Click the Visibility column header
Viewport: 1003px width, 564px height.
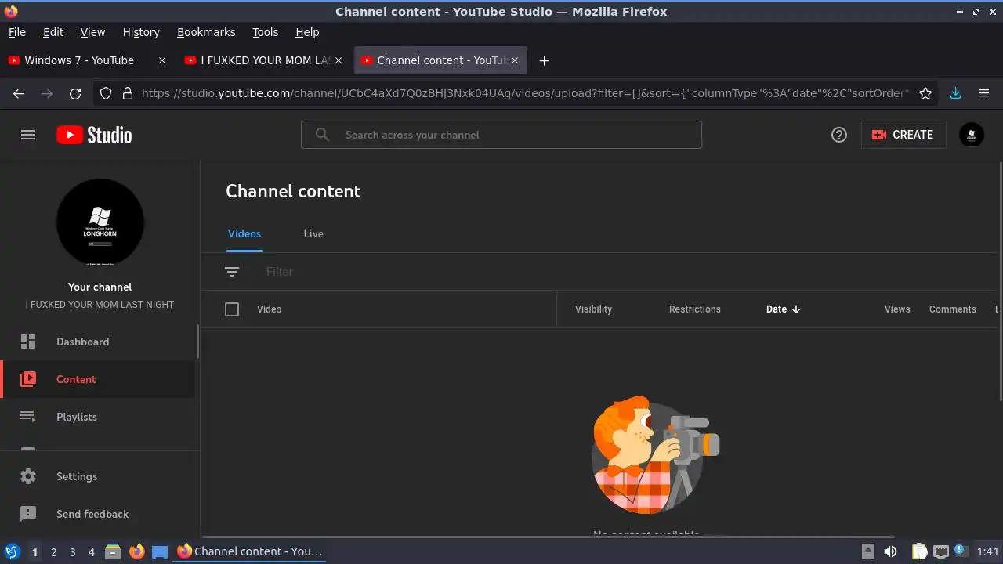[593, 309]
